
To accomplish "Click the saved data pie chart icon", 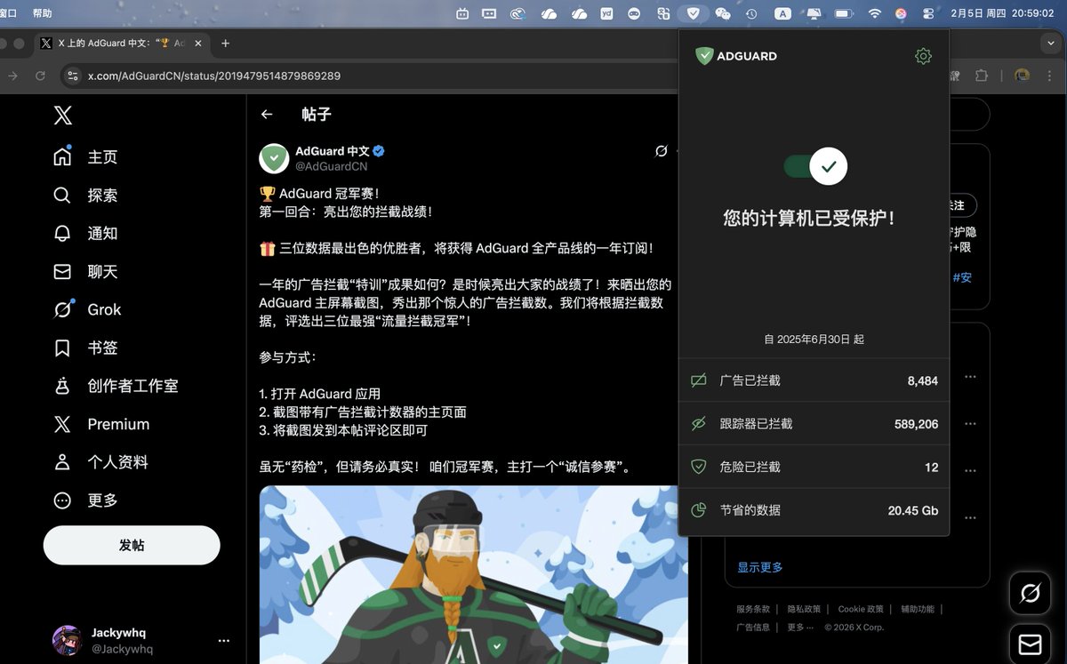I will (x=699, y=510).
